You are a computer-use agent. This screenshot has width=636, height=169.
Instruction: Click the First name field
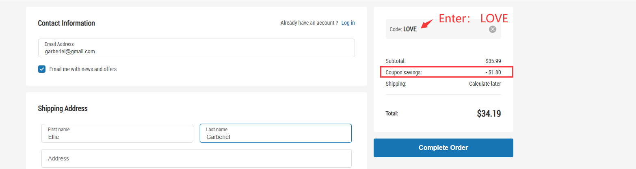pos(117,133)
